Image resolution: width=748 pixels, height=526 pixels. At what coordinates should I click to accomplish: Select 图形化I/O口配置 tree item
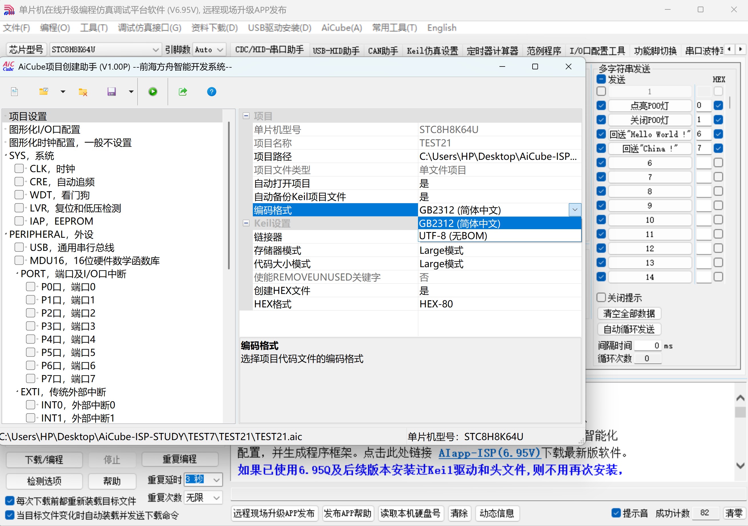pyautogui.click(x=44, y=130)
